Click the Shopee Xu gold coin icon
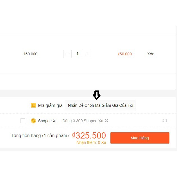The height and width of the screenshot is (177, 177). (33, 121)
